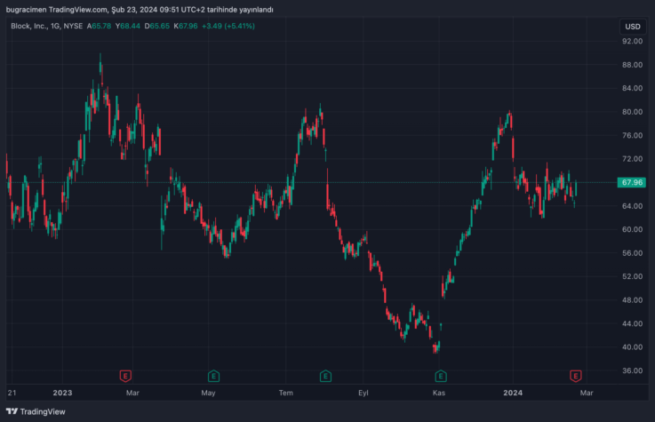
Task: Click the green earnings marker near Tem
Action: point(326,376)
